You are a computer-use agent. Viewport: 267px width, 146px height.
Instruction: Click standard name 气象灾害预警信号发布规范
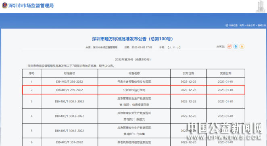(134, 81)
